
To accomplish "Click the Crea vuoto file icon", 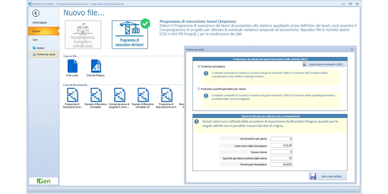I will point(72,66).
